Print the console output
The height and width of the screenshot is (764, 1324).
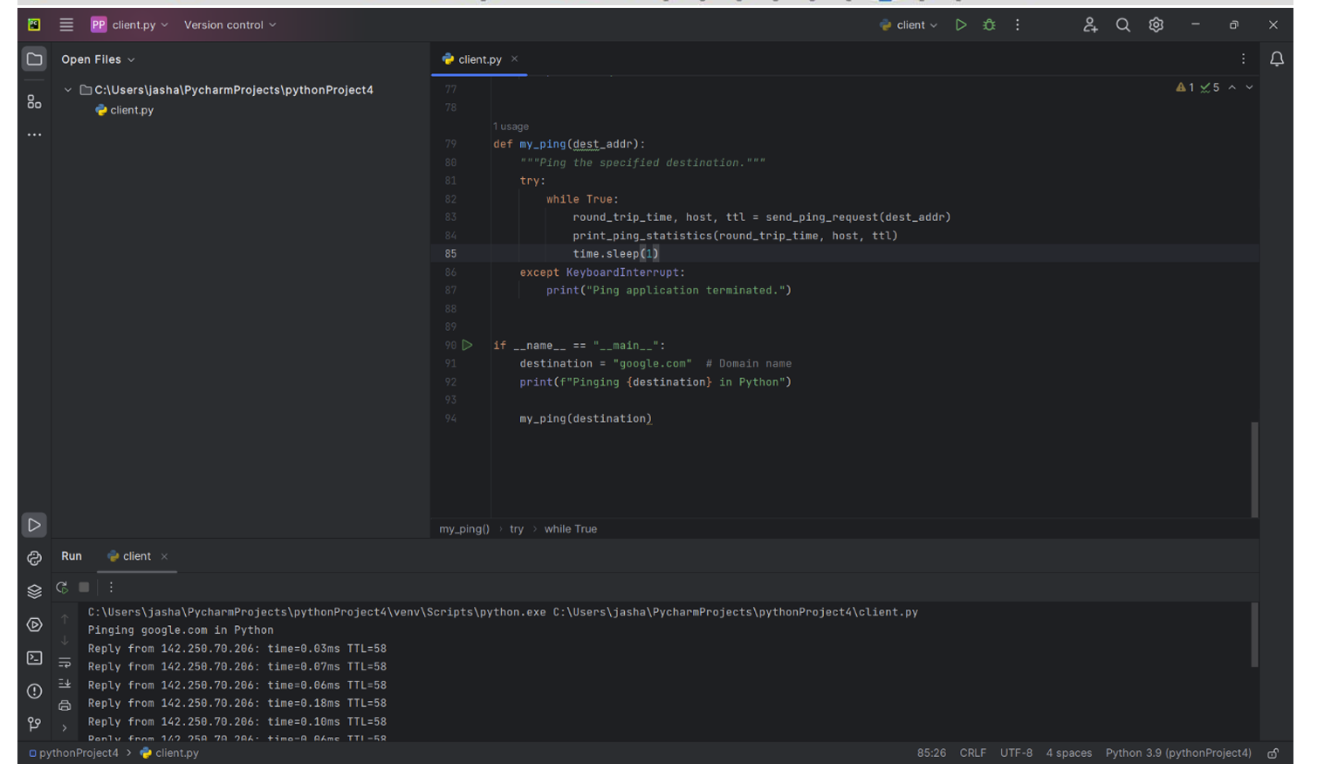[x=65, y=705]
